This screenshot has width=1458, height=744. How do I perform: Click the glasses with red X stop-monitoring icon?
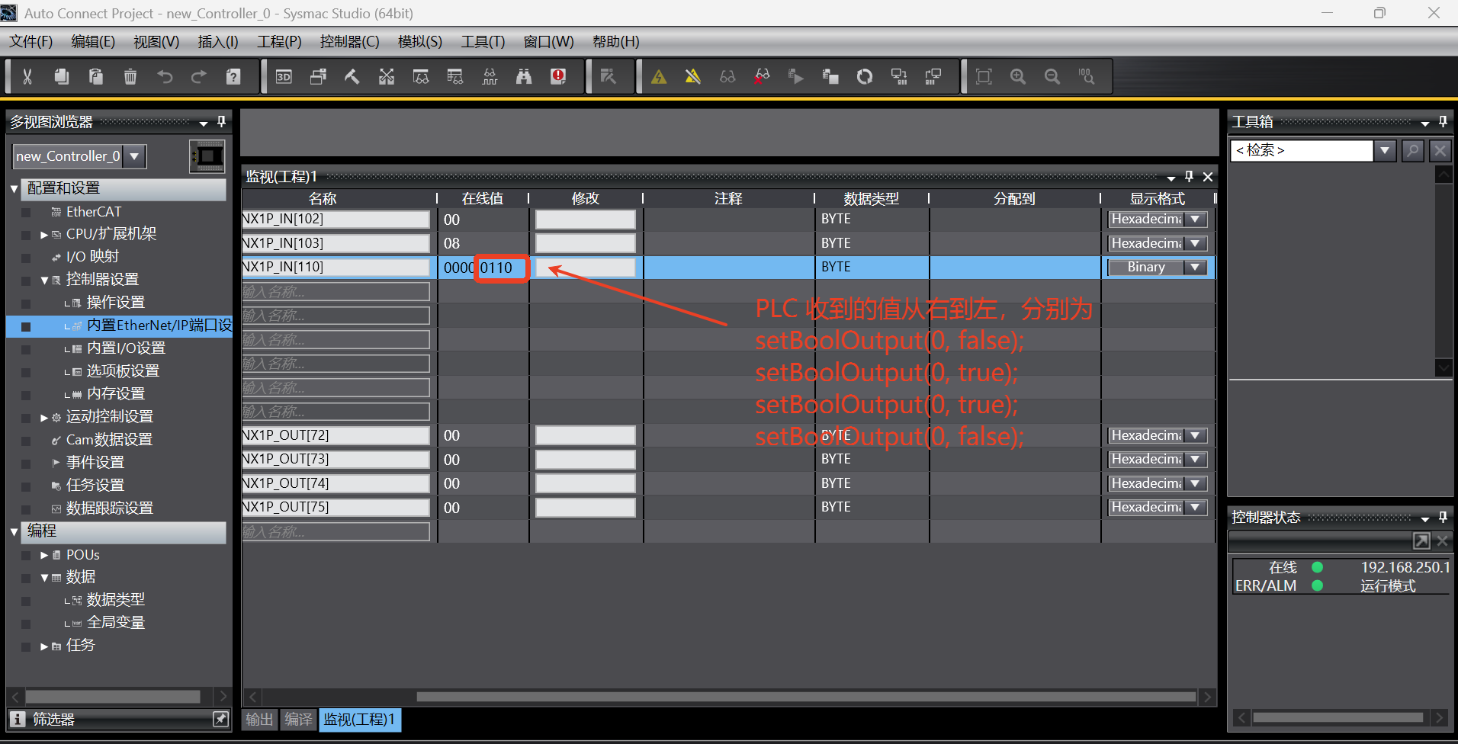click(762, 76)
